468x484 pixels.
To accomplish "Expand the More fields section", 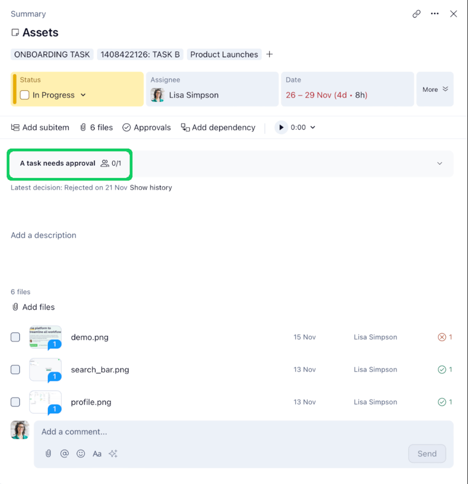I will pyautogui.click(x=434, y=89).
